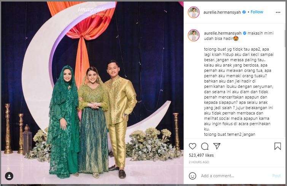Click the wedding photo image
This screenshot has width=287, height=186.
pos(92,93)
